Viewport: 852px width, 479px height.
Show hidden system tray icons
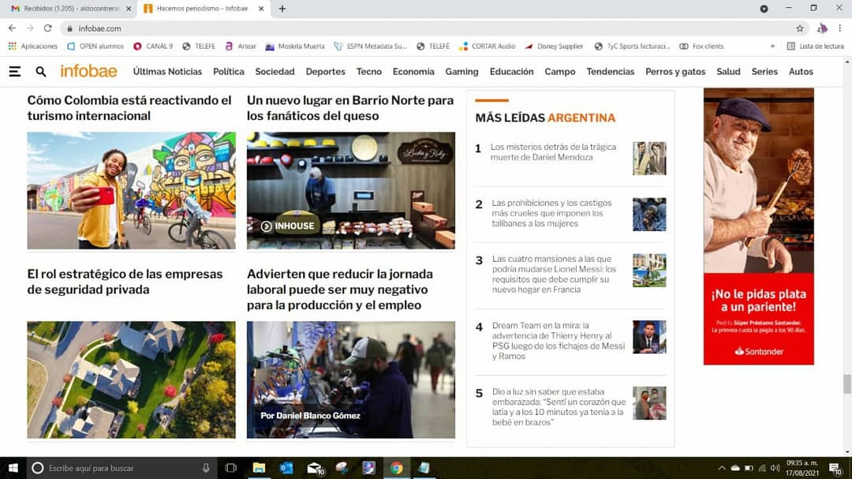point(722,468)
